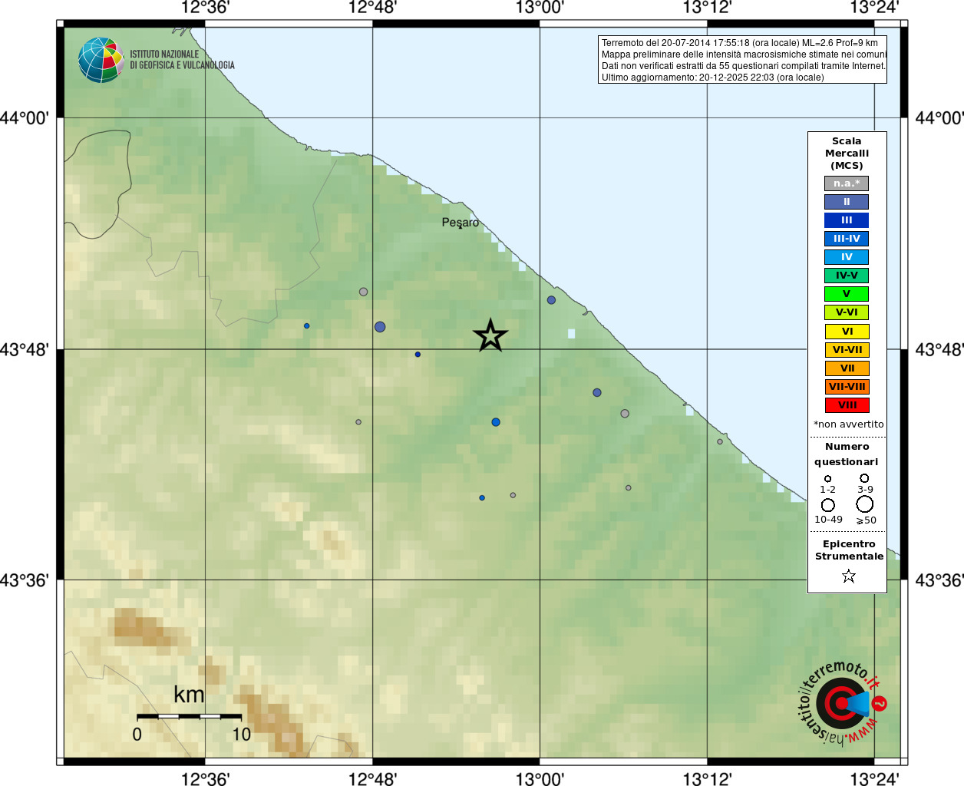Select the westernmost small blue map marker
The image size is (964, 786).
[x=306, y=326]
